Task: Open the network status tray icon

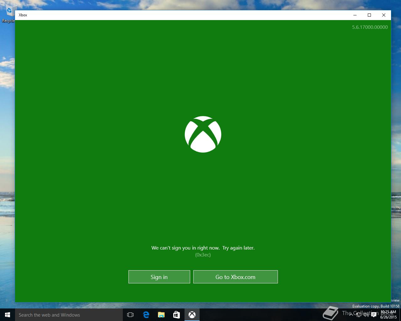Action: click(x=359, y=315)
